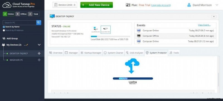Filter devices by Online count
Image resolution: width=223 pixels, height=101 pixels.
(9, 14)
